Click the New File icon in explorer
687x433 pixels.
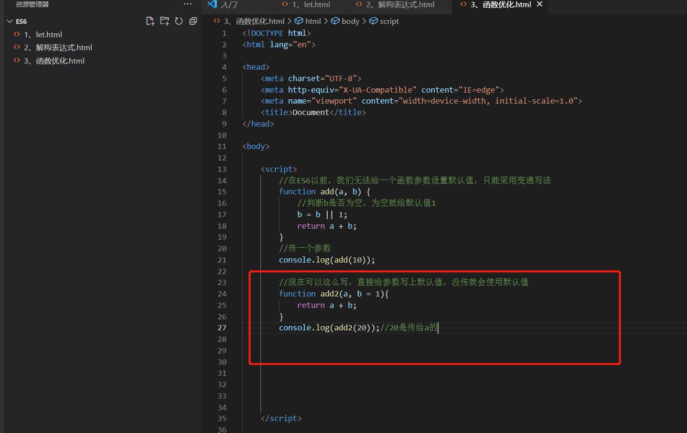tap(150, 21)
